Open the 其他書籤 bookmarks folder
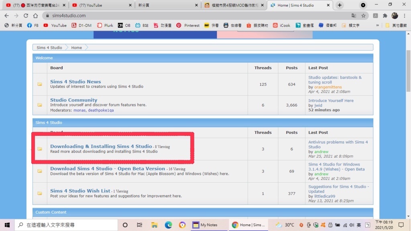Image resolution: width=411 pixels, height=231 pixels. (x=396, y=25)
